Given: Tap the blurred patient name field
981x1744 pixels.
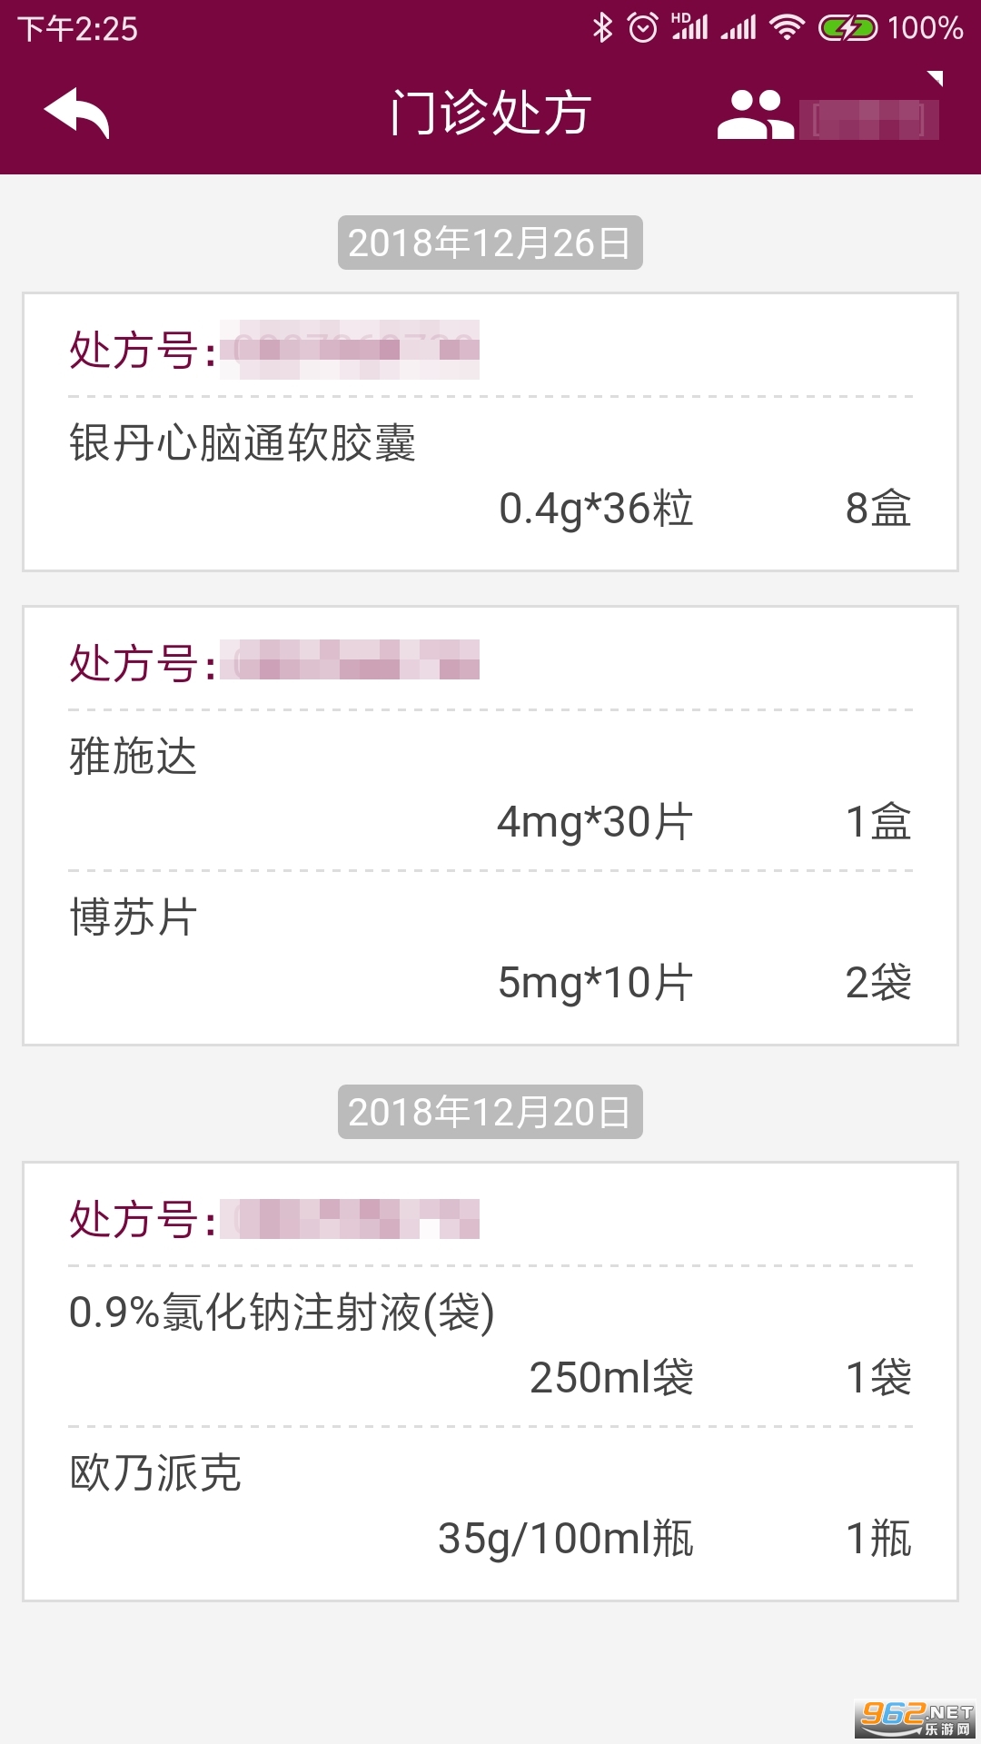Looking at the screenshot, I should (868, 120).
